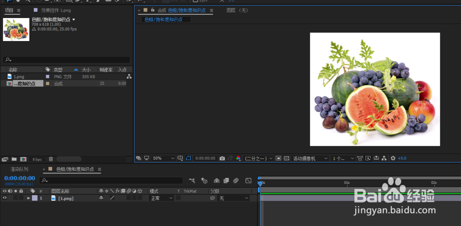Click viewer current time 0:00:00:00
The image size is (461, 226).
206,158
